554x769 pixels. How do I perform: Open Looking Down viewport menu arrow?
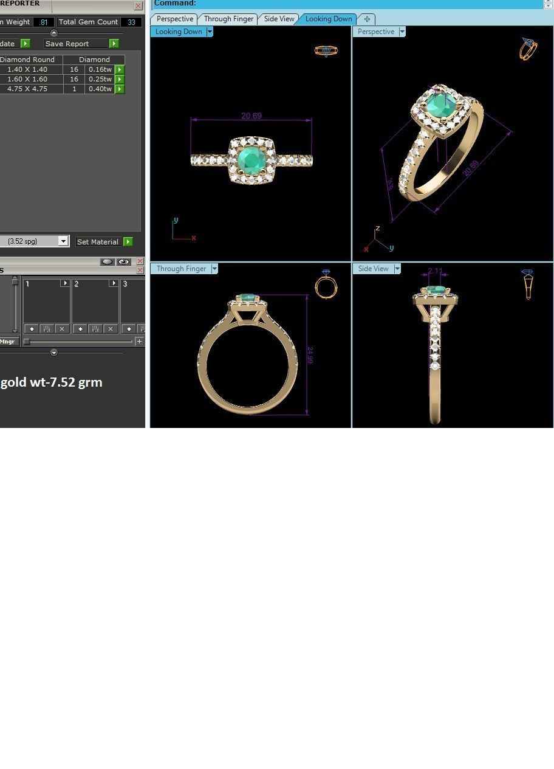[210, 32]
